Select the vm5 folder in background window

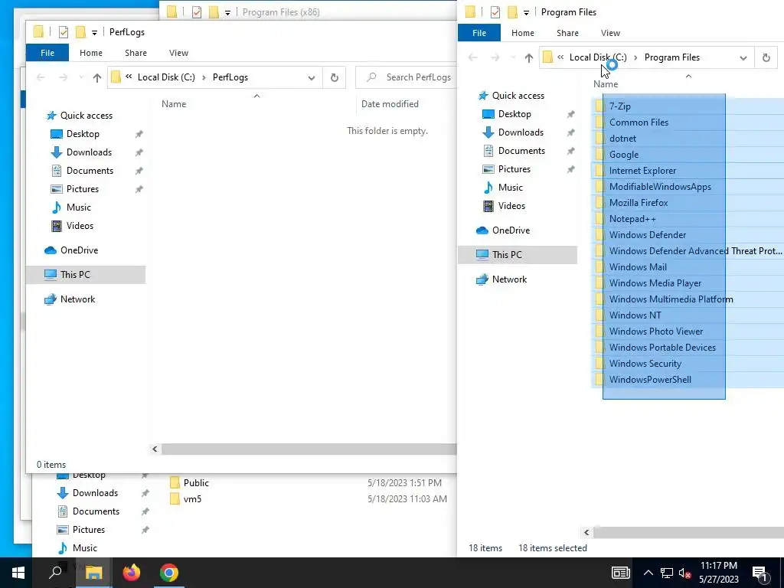(x=192, y=499)
